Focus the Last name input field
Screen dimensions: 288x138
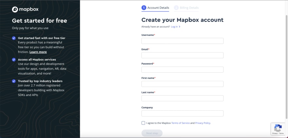[x=182, y=98]
